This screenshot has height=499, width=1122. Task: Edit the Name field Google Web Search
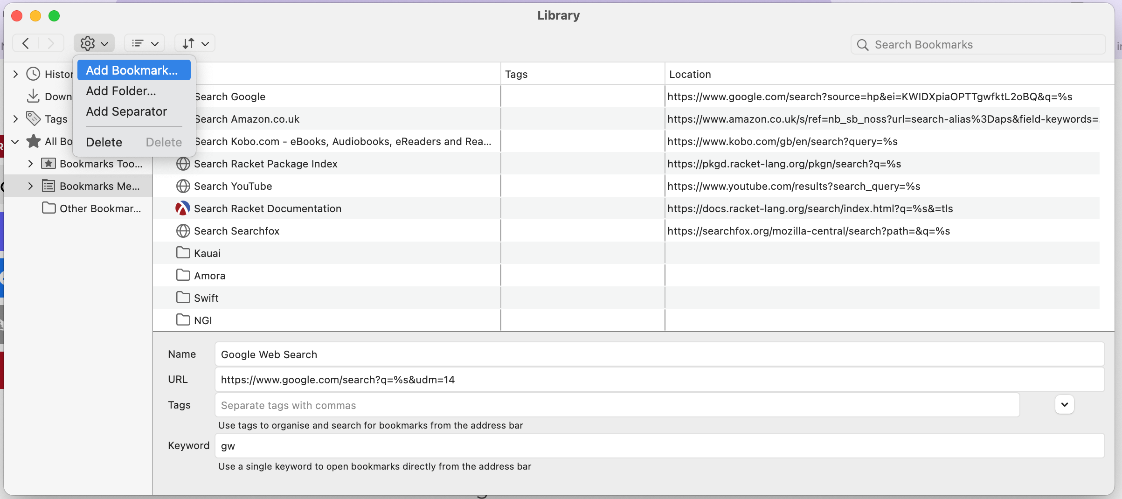(659, 354)
